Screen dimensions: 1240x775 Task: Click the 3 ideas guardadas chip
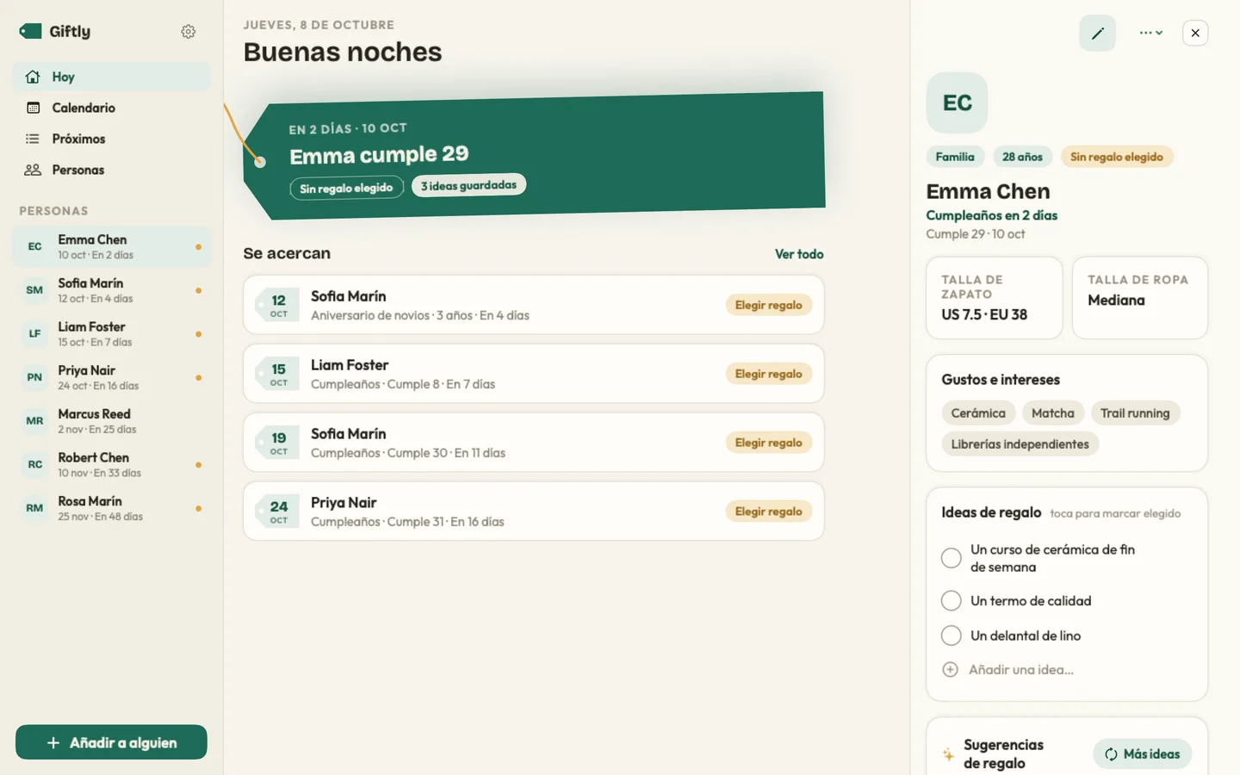click(x=468, y=185)
